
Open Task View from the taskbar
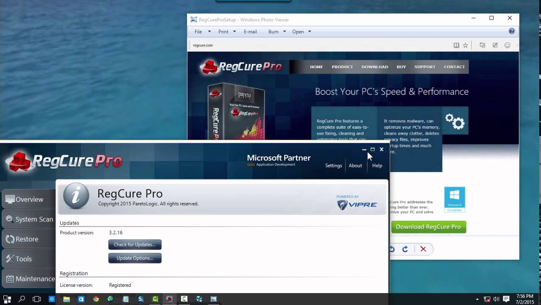click(x=37, y=299)
